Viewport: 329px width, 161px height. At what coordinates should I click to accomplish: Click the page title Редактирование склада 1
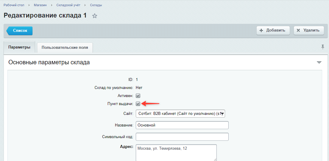pos(45,15)
